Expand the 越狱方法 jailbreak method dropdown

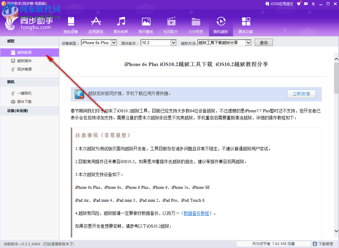point(224,42)
